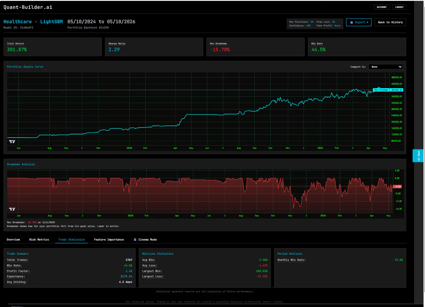Click the Your Strategy price label
This screenshot has height=307, width=425.
[x=381, y=90]
